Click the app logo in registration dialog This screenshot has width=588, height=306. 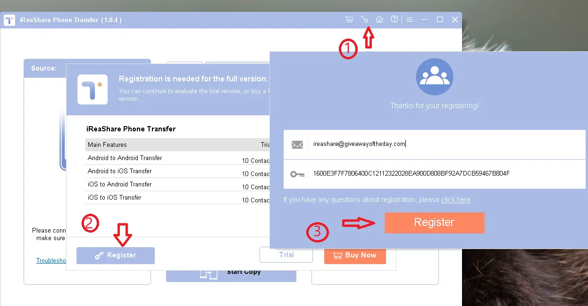[92, 89]
